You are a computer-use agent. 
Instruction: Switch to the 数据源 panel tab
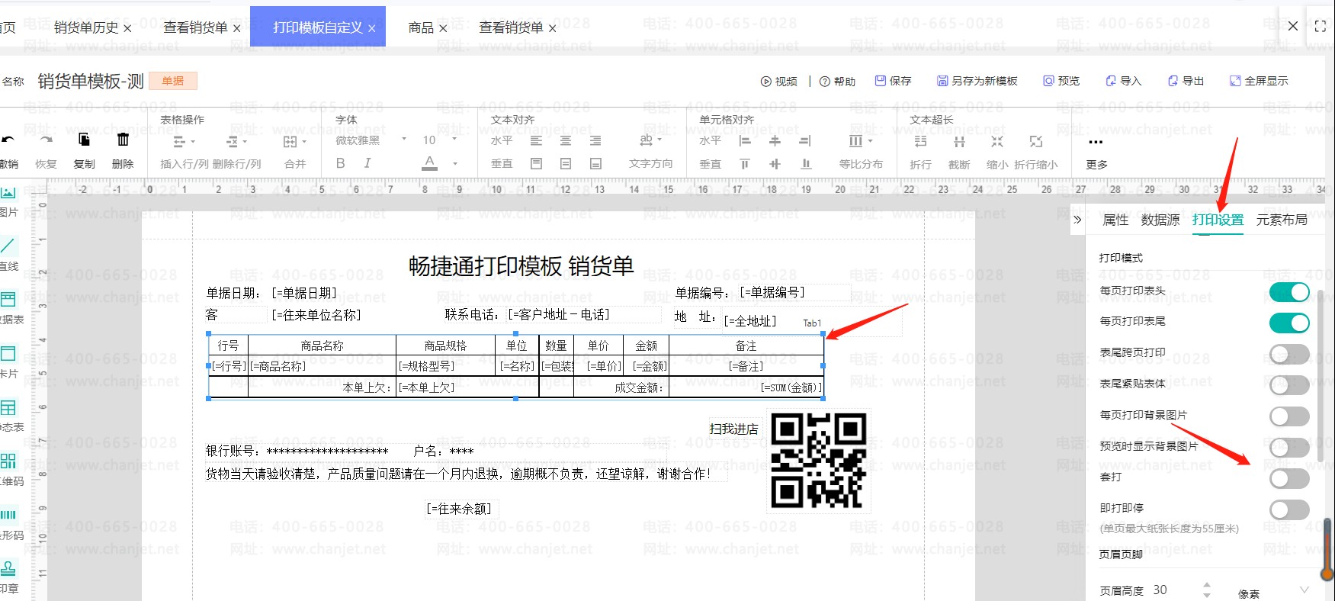coord(1160,220)
